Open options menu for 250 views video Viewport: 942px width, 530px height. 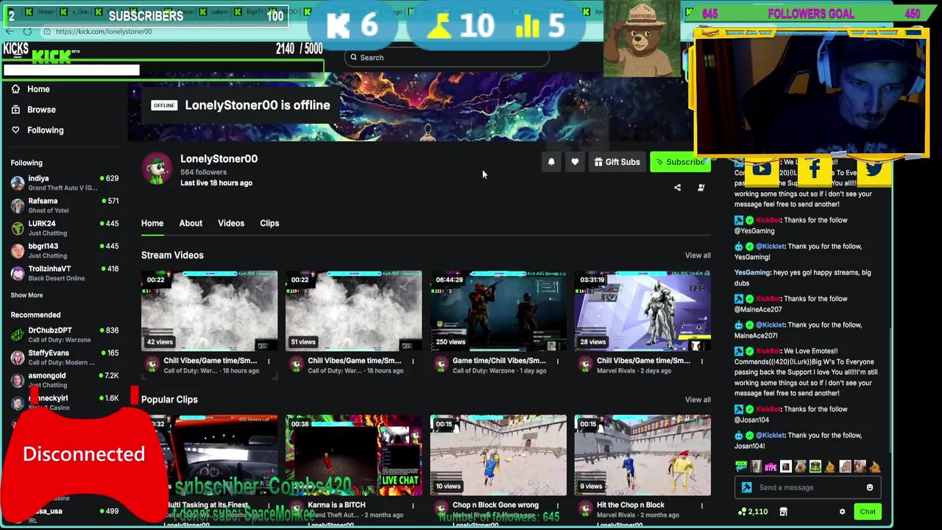(x=557, y=361)
